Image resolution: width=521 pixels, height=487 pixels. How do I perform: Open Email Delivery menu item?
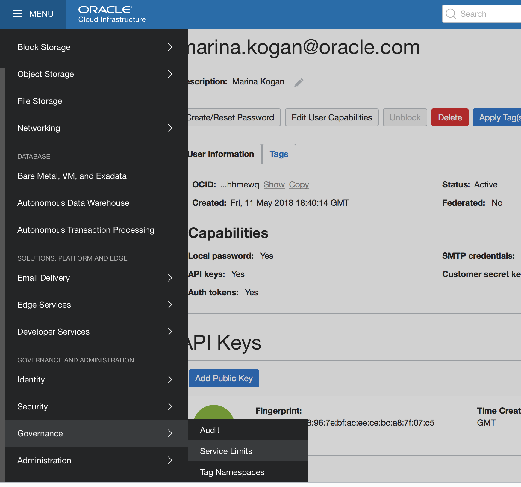coord(97,278)
